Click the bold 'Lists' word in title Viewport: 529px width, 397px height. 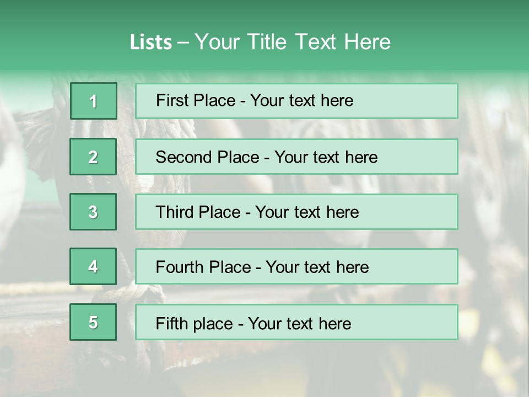point(150,42)
